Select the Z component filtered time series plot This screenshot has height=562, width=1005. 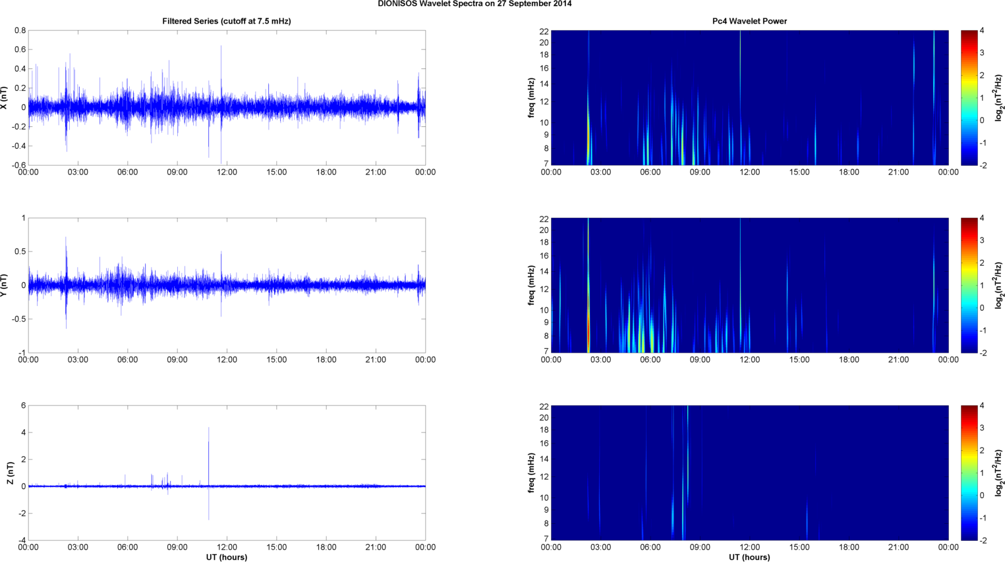227,473
